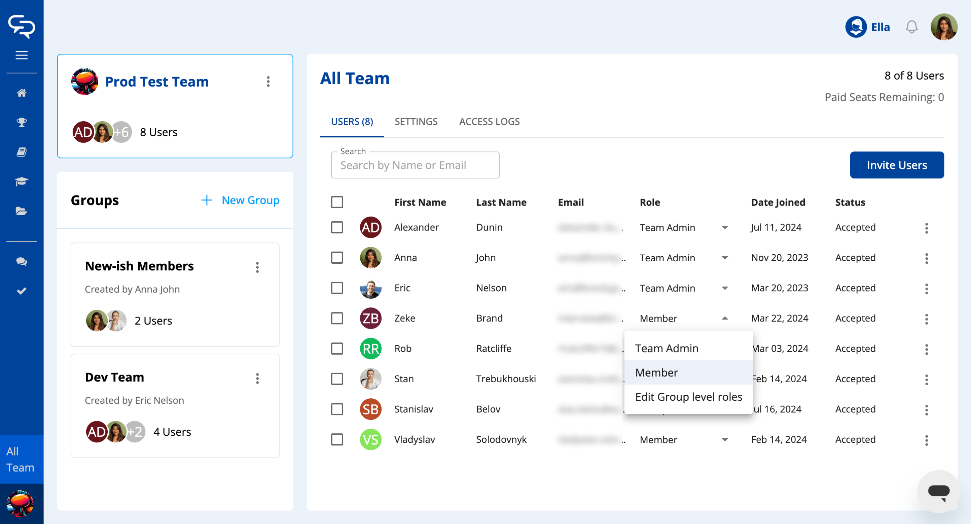This screenshot has height=524, width=971.
Task: Click the New Group link
Action: point(240,200)
